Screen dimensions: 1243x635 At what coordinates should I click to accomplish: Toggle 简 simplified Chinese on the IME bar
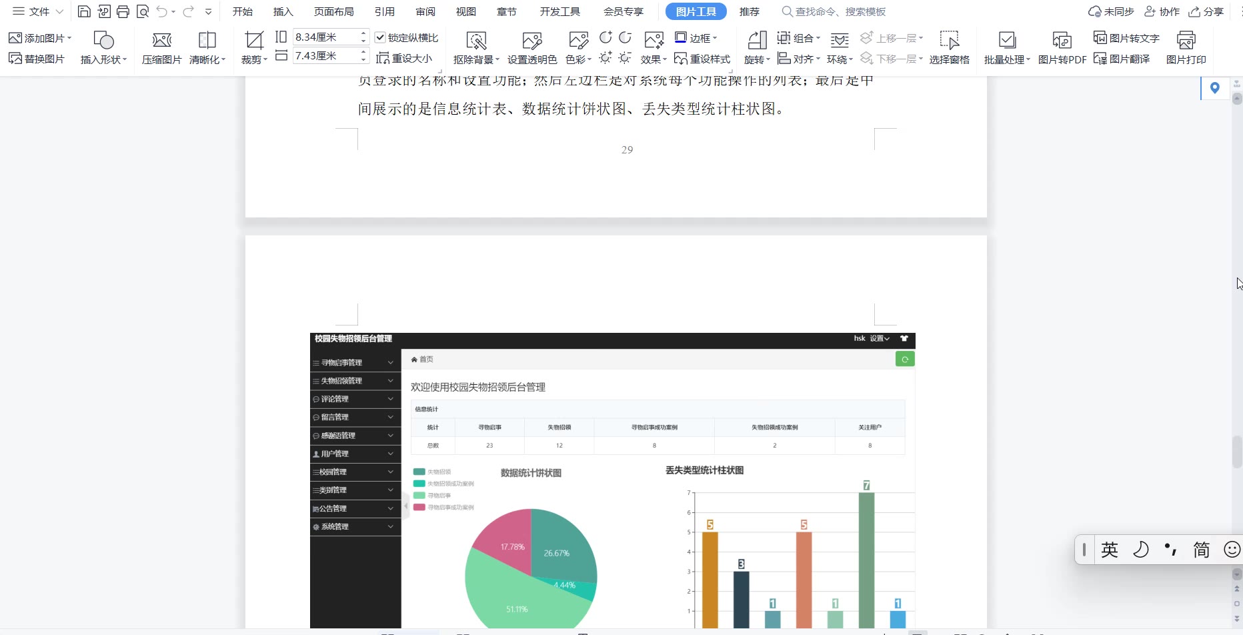click(x=1202, y=550)
